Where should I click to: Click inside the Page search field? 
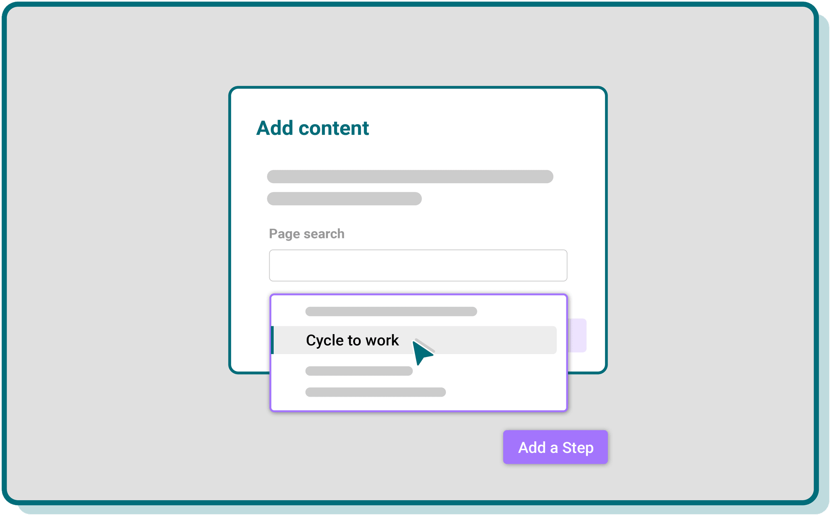(418, 265)
